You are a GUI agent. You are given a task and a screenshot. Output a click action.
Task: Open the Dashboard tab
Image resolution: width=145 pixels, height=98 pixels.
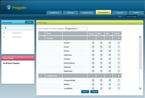click(54, 13)
